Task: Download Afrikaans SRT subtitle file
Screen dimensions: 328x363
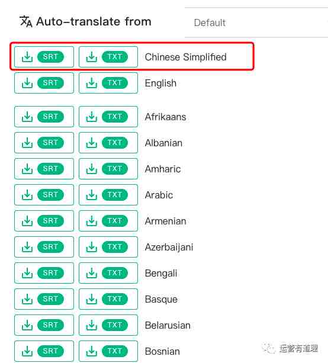Action: tap(44, 117)
